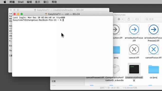162x91 pixels.
Task: Click the home proxy icon in zsh title
Action: pos(46,14)
